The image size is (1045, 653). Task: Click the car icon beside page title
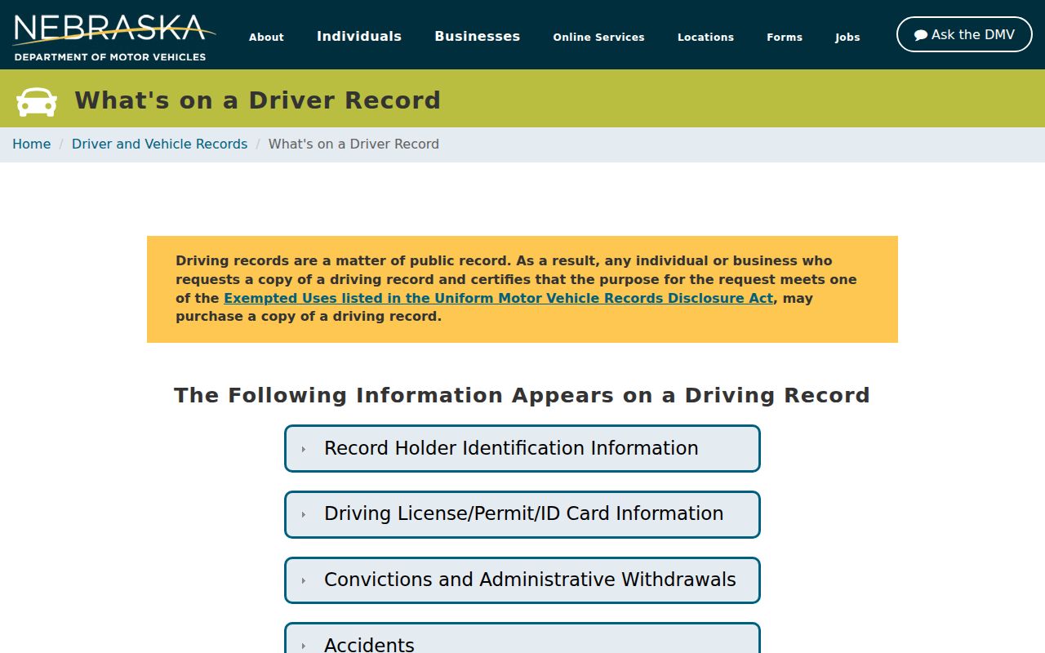pyautogui.click(x=37, y=101)
